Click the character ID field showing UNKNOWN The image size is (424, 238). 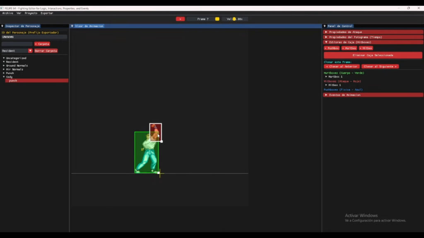click(x=34, y=37)
